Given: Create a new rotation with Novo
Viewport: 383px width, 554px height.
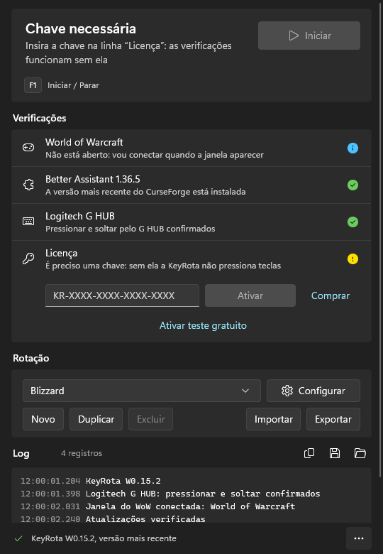Looking at the screenshot, I should [x=43, y=419].
